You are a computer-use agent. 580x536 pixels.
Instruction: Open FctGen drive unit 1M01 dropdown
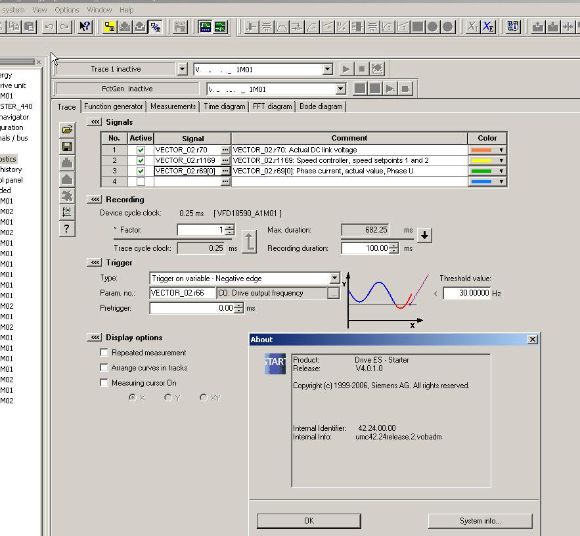tap(340, 89)
